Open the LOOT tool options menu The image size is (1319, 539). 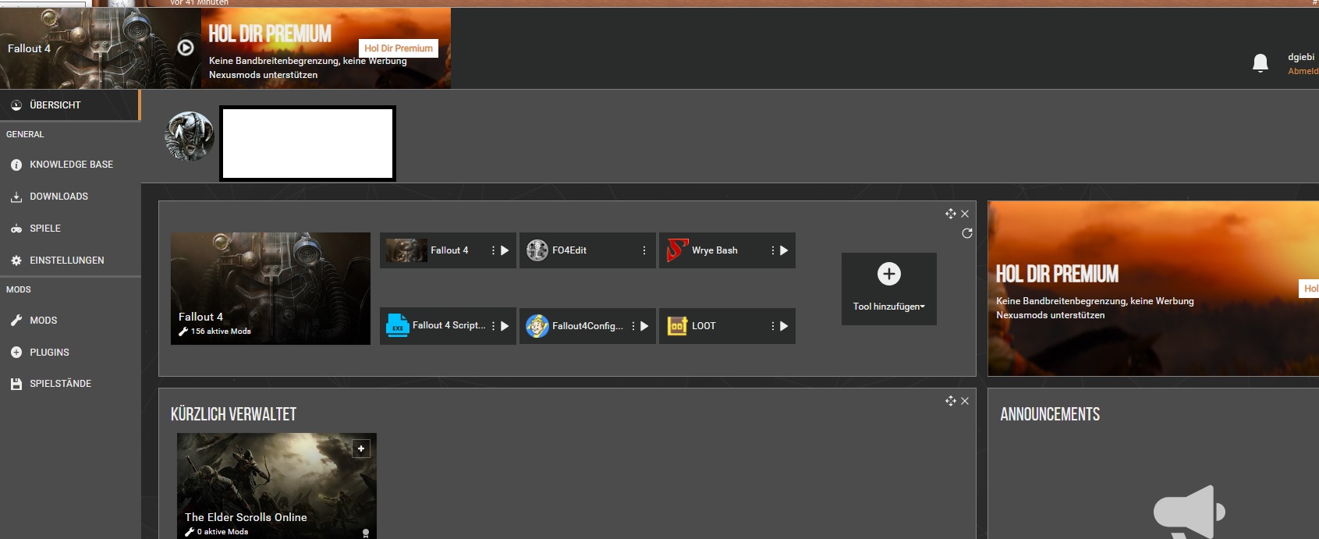coord(772,326)
